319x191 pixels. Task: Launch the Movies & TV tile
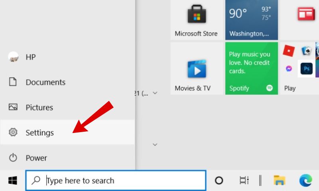pos(197,68)
